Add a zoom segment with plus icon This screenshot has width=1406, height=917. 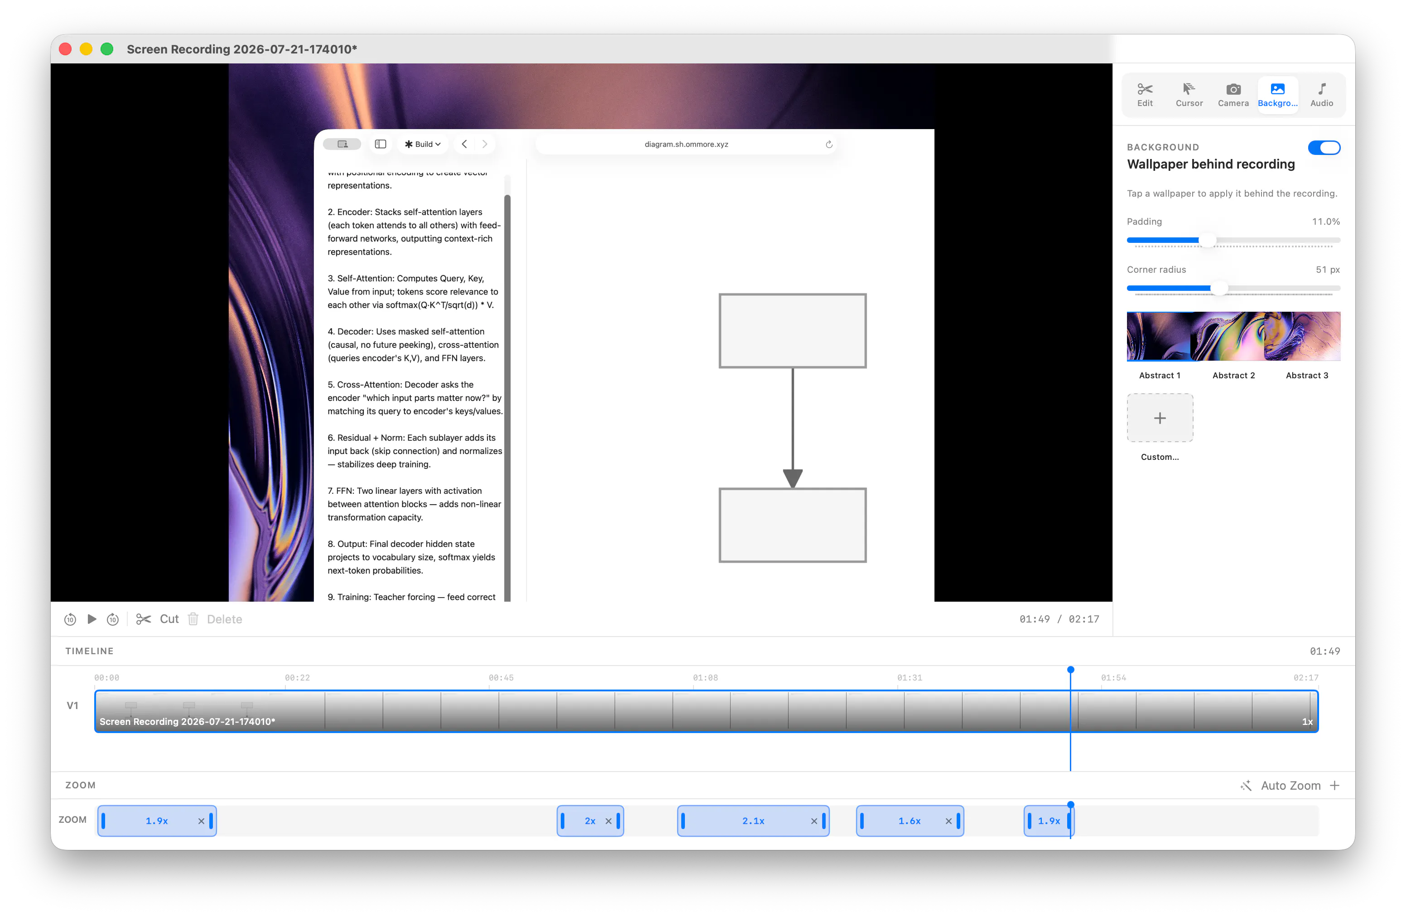pyautogui.click(x=1334, y=785)
